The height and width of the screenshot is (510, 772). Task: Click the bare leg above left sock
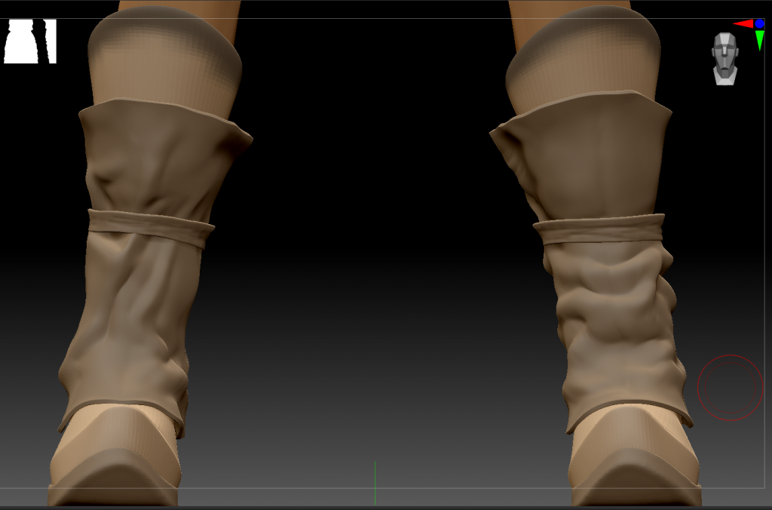(179, 8)
